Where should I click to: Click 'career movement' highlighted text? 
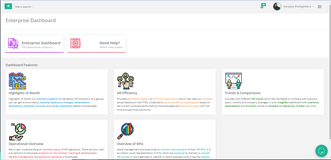(x=62, y=106)
